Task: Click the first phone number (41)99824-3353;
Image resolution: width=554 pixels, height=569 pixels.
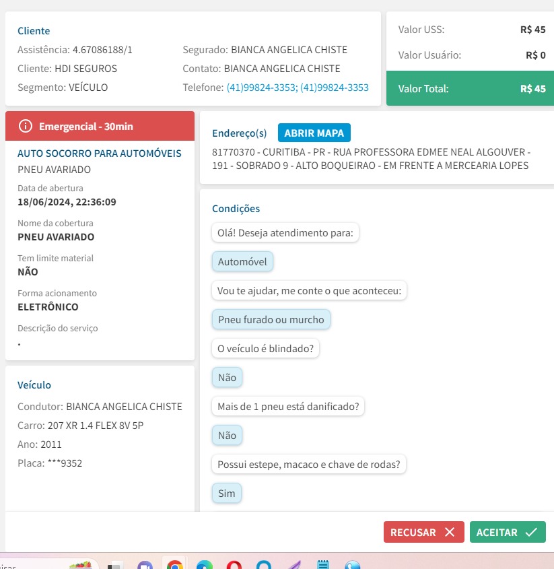Action: point(262,88)
